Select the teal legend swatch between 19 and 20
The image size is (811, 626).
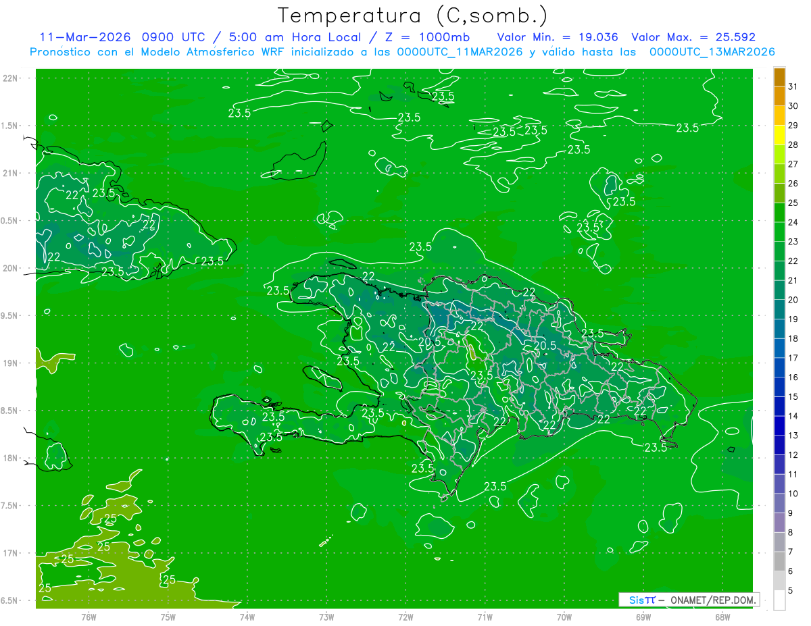point(779,309)
